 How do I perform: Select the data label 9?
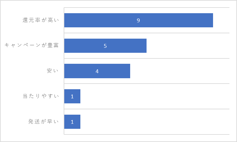tap(138, 20)
